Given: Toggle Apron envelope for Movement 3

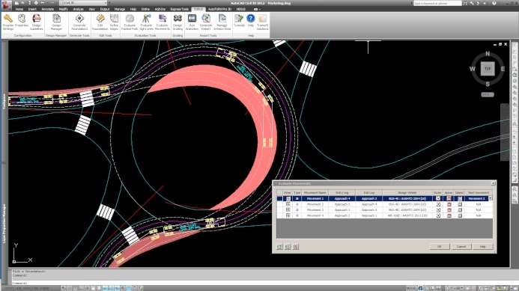Looking at the screenshot, I should click(x=449, y=210).
